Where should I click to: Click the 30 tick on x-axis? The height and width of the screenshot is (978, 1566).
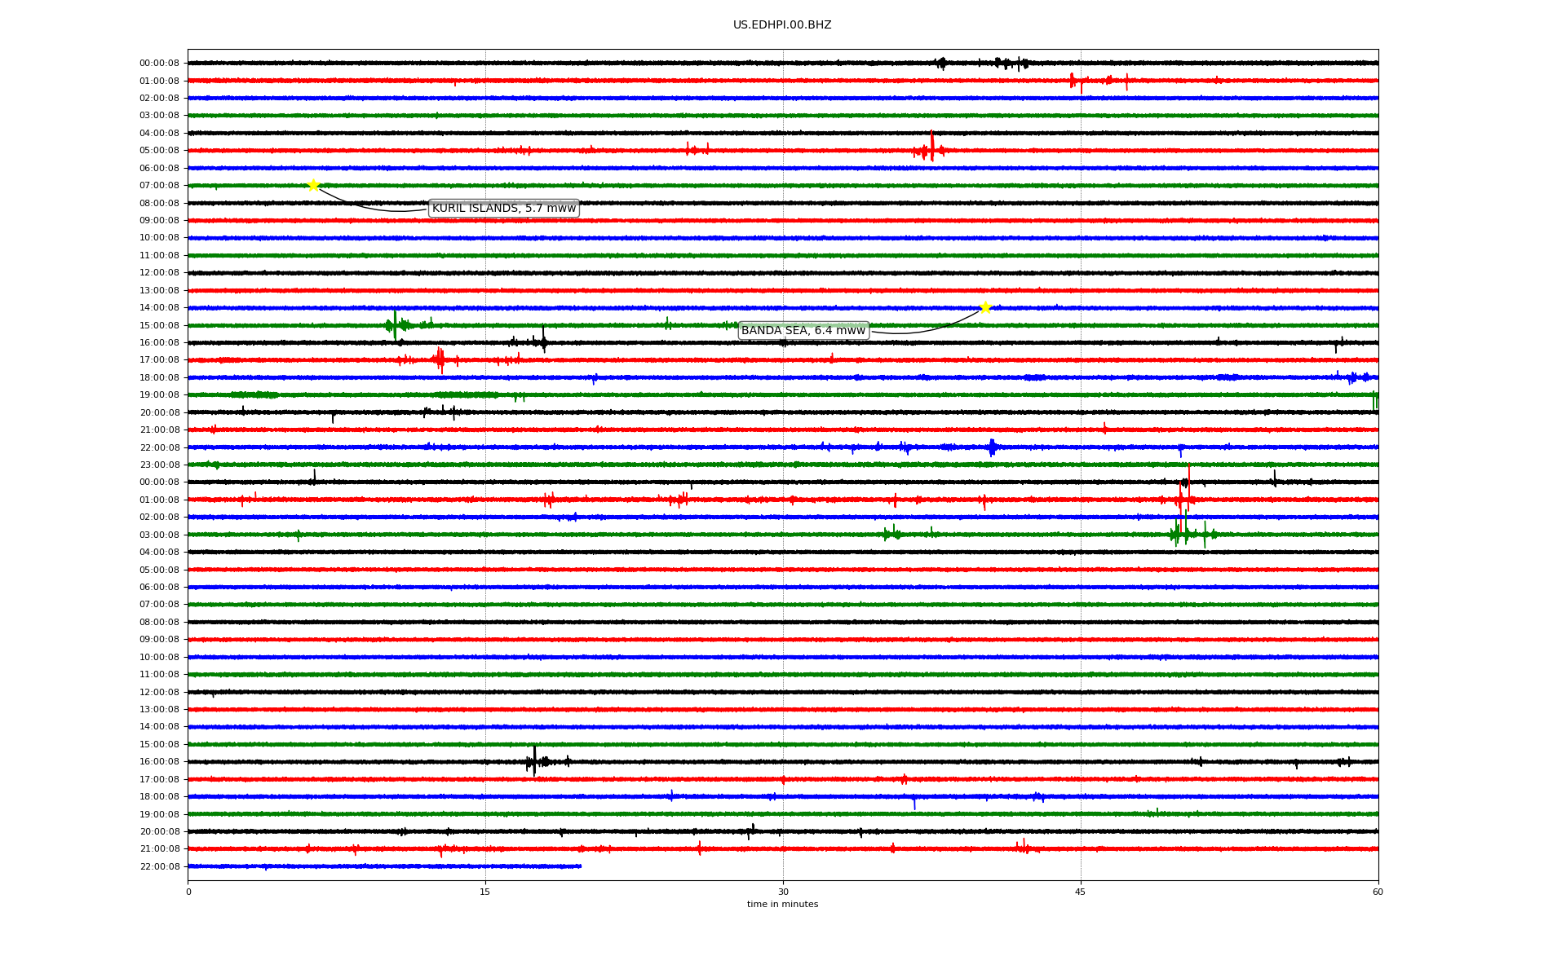point(783,892)
